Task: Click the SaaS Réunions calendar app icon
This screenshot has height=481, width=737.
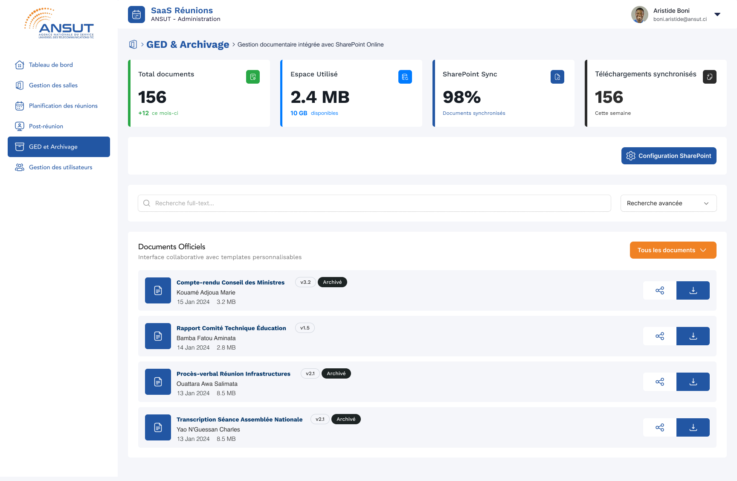Action: pos(136,15)
